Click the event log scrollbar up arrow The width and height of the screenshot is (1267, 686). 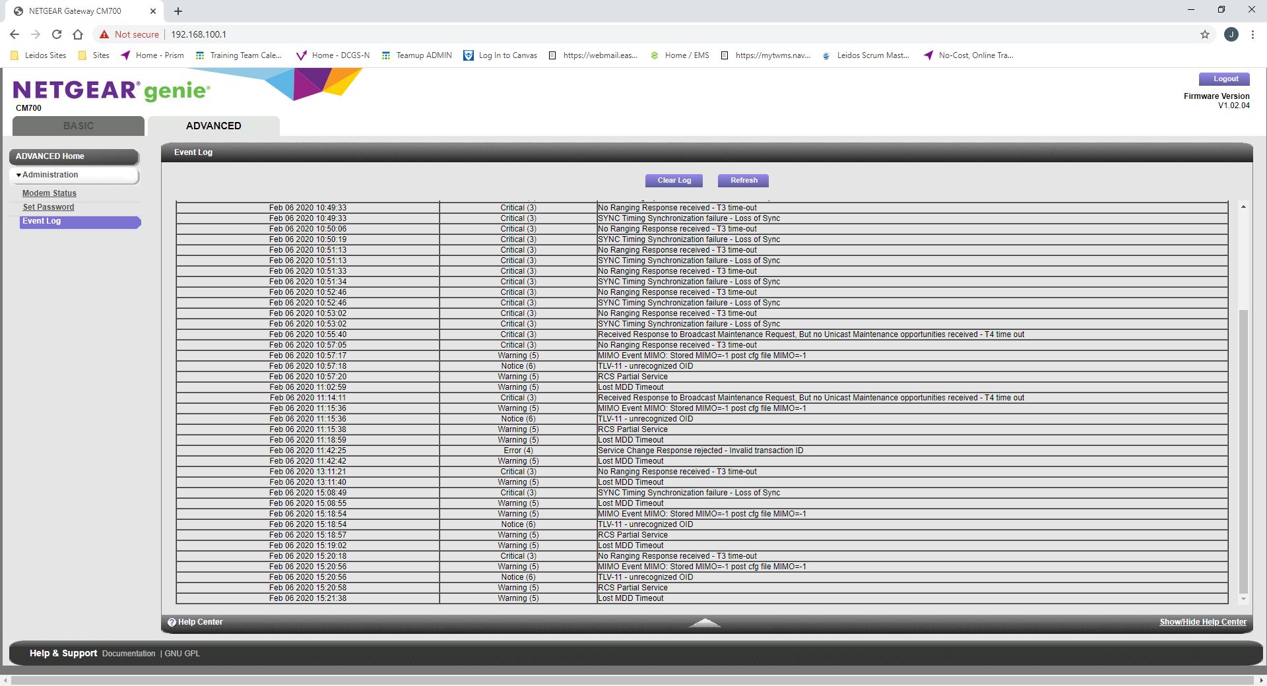coord(1243,207)
